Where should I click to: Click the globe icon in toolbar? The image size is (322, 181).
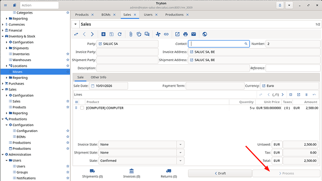204,34
